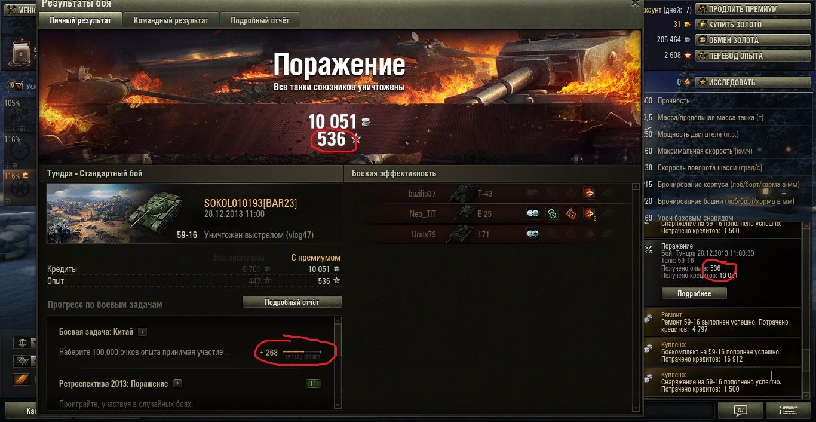Click the damage dealt icon for bazilio37

(590, 193)
